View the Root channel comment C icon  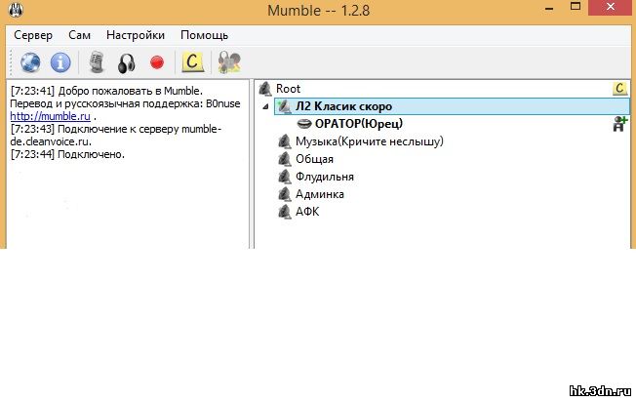click(619, 89)
